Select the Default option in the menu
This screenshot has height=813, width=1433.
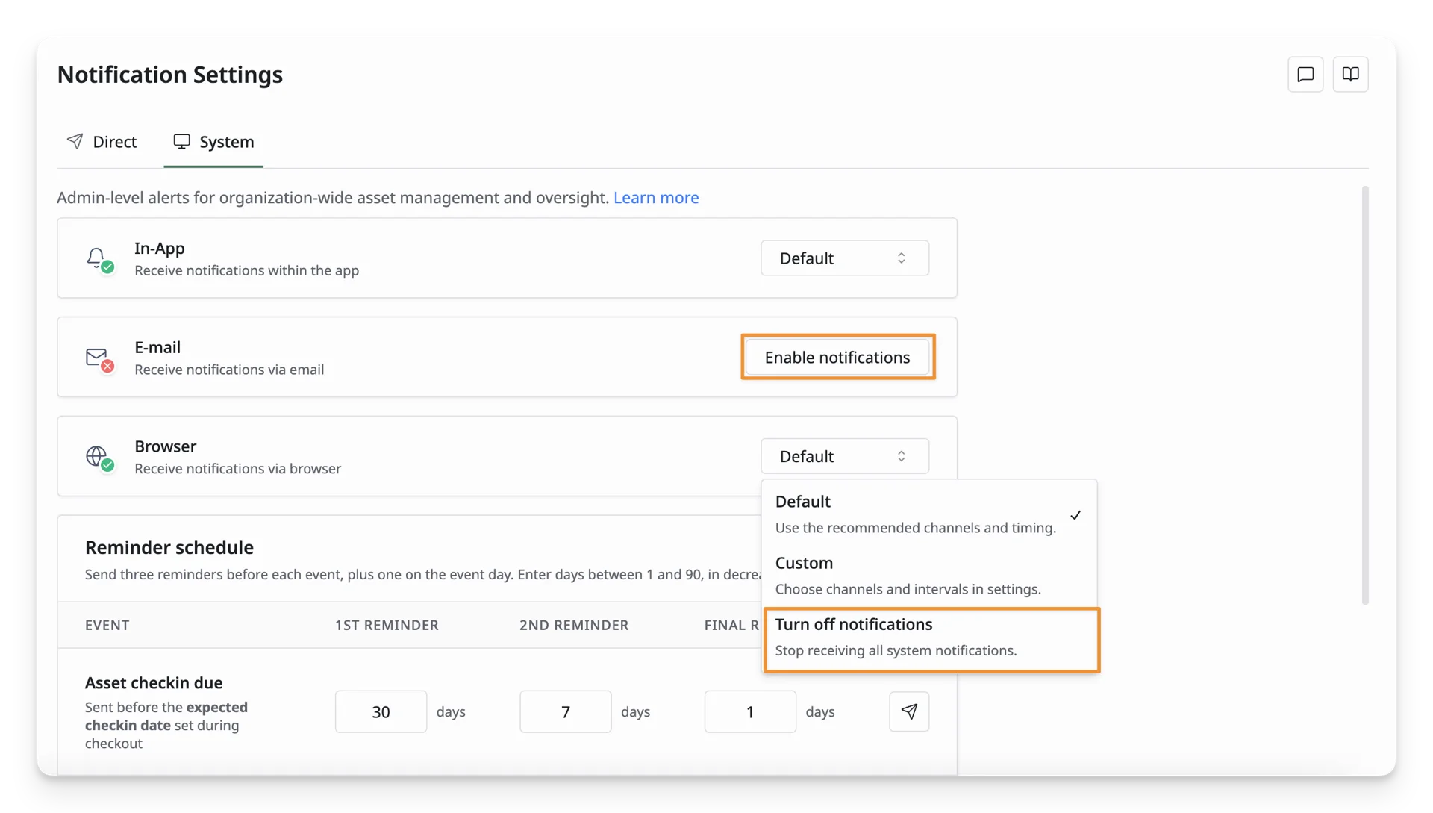929,514
